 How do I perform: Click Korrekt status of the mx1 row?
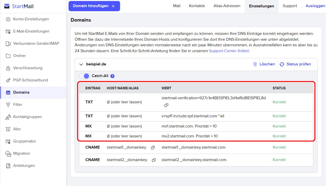(279, 126)
